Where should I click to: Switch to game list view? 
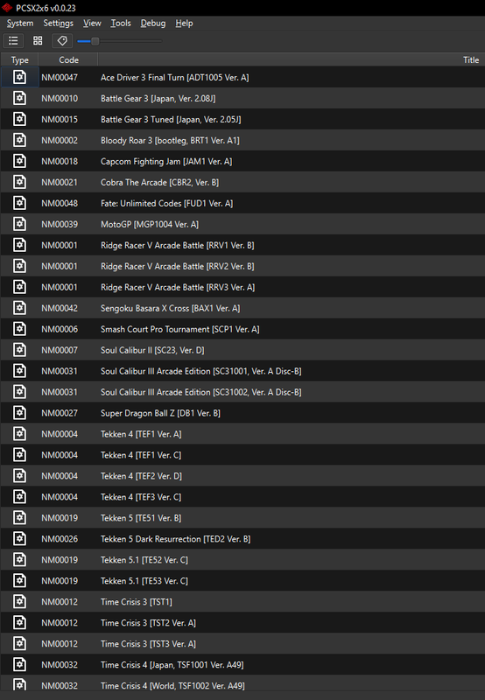[13, 41]
